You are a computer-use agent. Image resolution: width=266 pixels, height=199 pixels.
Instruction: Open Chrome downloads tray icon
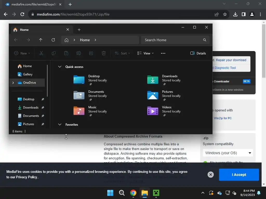click(235, 15)
